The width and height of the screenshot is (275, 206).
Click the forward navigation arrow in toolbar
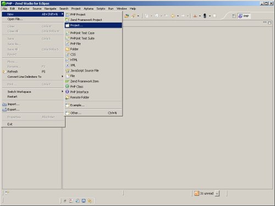[x=183, y=16]
